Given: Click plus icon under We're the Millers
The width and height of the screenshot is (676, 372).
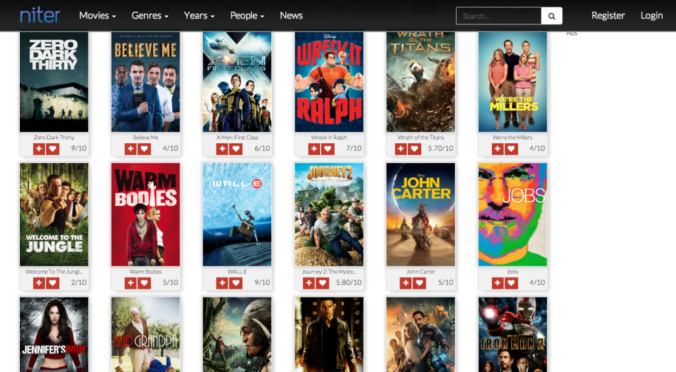Looking at the screenshot, I should [498, 149].
